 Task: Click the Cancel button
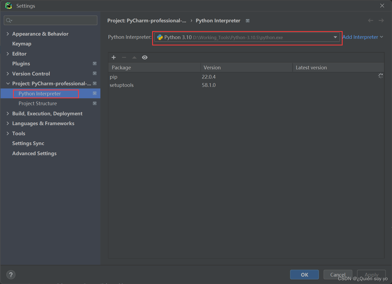pos(338,275)
